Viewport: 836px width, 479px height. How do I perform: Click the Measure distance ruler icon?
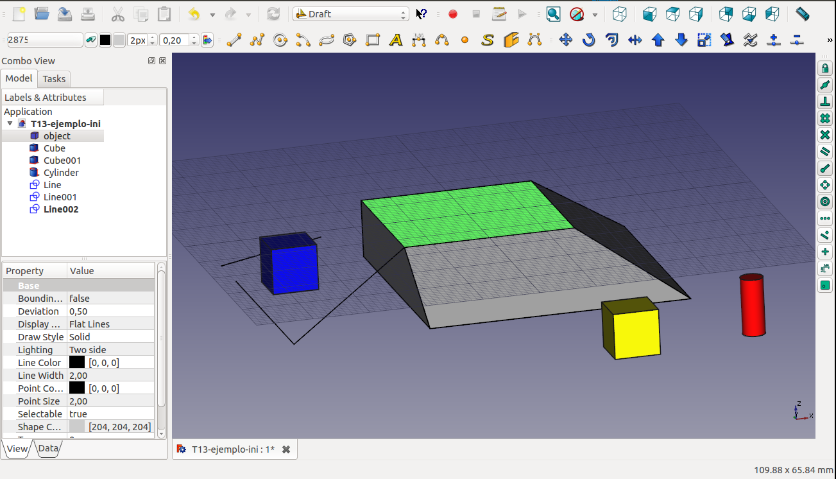click(802, 13)
